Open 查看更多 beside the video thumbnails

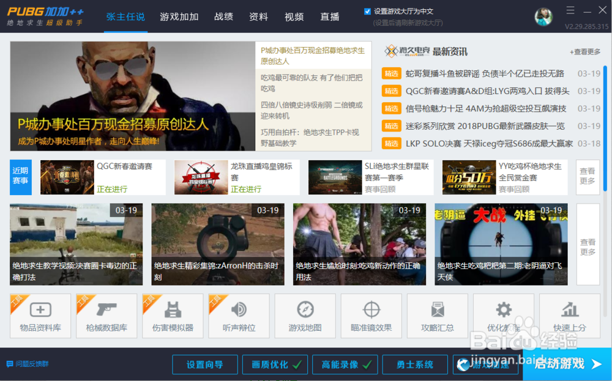coord(588,245)
